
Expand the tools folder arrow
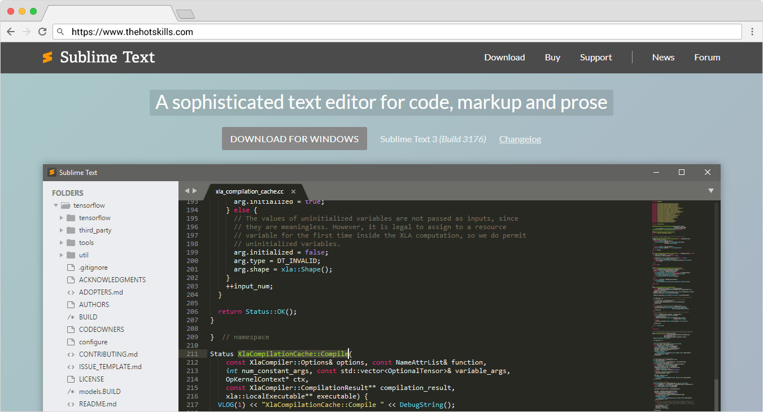(61, 243)
